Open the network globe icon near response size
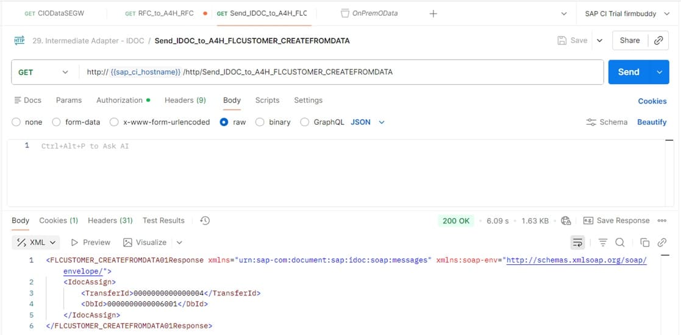 (566, 220)
